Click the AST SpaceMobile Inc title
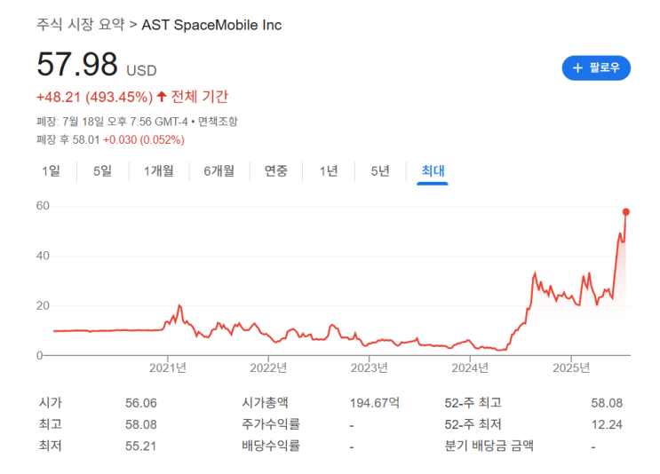 click(x=211, y=25)
